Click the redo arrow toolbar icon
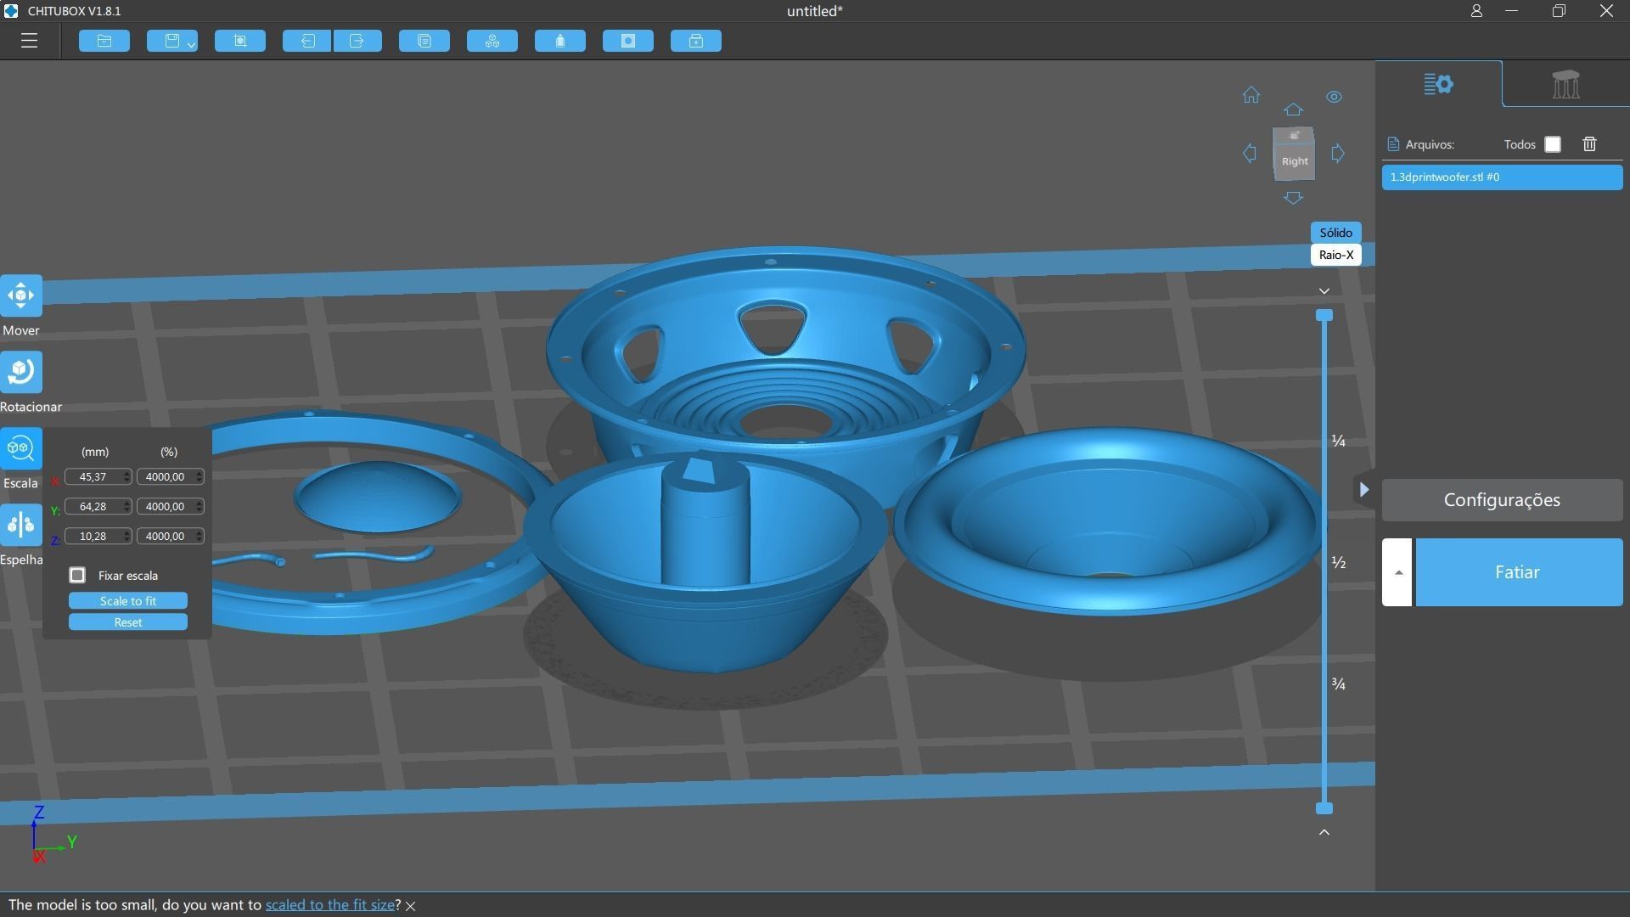The width and height of the screenshot is (1630, 917). coord(357,41)
